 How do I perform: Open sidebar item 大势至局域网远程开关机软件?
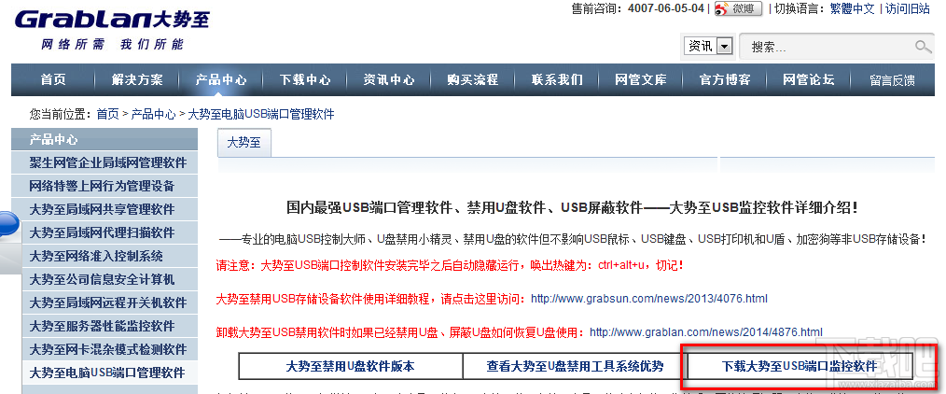coord(108,303)
